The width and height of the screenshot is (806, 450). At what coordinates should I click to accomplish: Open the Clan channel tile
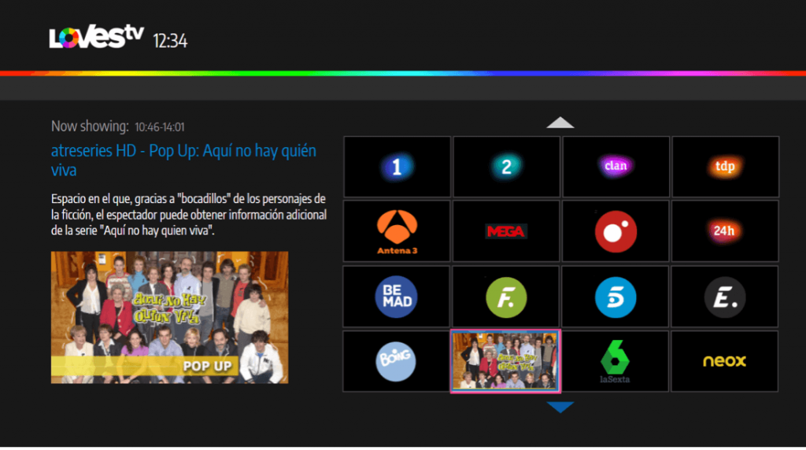click(616, 167)
